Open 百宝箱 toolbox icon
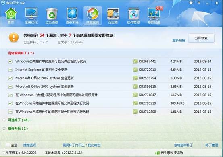The height and width of the screenshot is (157, 223). coord(113,16)
